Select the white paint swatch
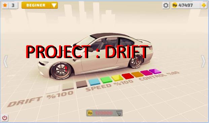This screenshot has width=209, height=123. pos(53,89)
